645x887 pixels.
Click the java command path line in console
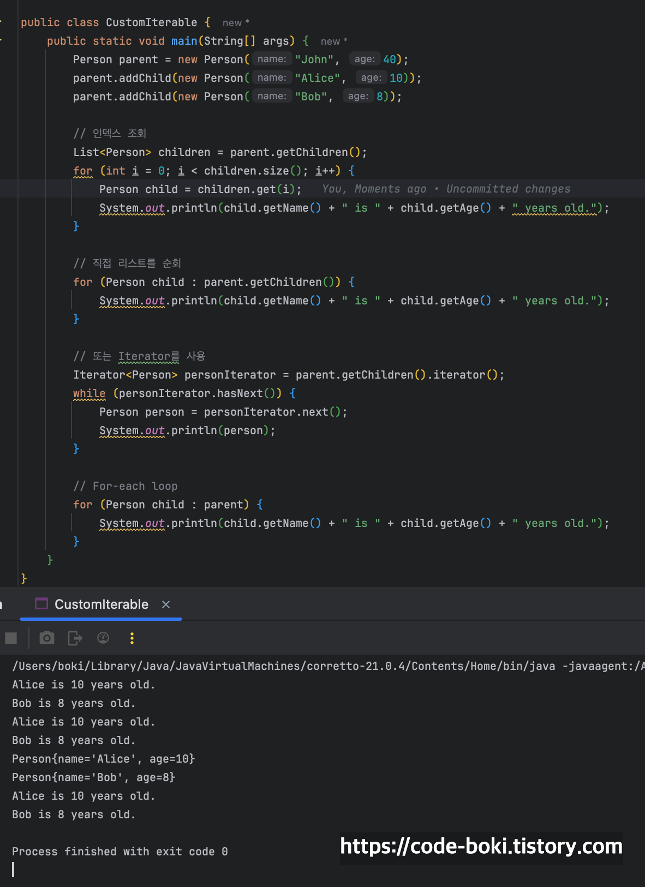(329, 666)
